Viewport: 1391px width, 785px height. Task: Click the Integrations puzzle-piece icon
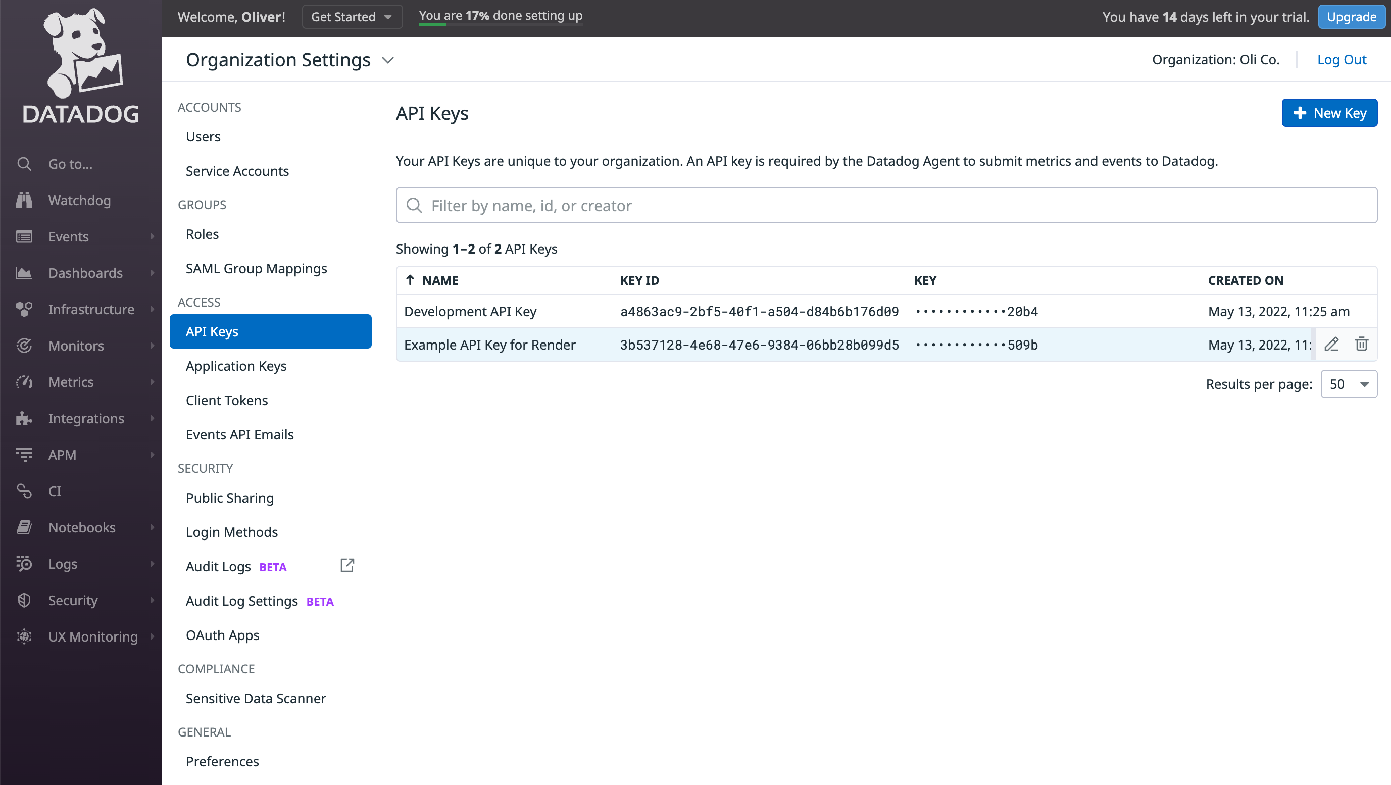(x=24, y=418)
